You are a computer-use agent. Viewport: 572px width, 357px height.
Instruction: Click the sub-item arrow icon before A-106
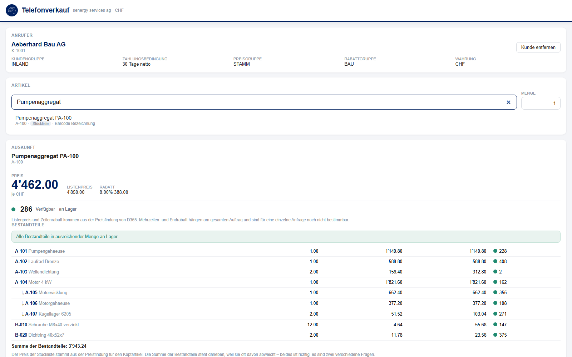23,303
